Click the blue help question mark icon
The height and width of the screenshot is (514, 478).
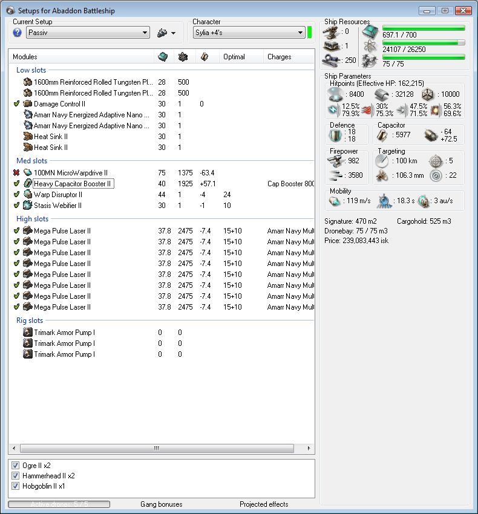click(x=18, y=33)
